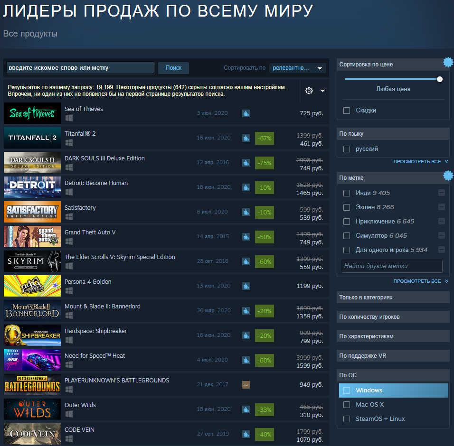Click the search term input field
The image size is (454, 446).
pyautogui.click(x=80, y=68)
